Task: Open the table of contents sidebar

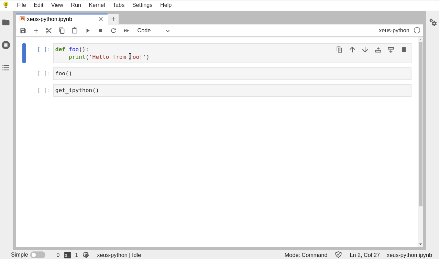Action: click(6, 68)
